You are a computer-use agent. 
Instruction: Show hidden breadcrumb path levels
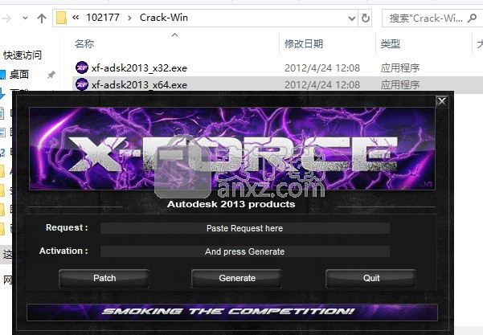click(x=76, y=18)
